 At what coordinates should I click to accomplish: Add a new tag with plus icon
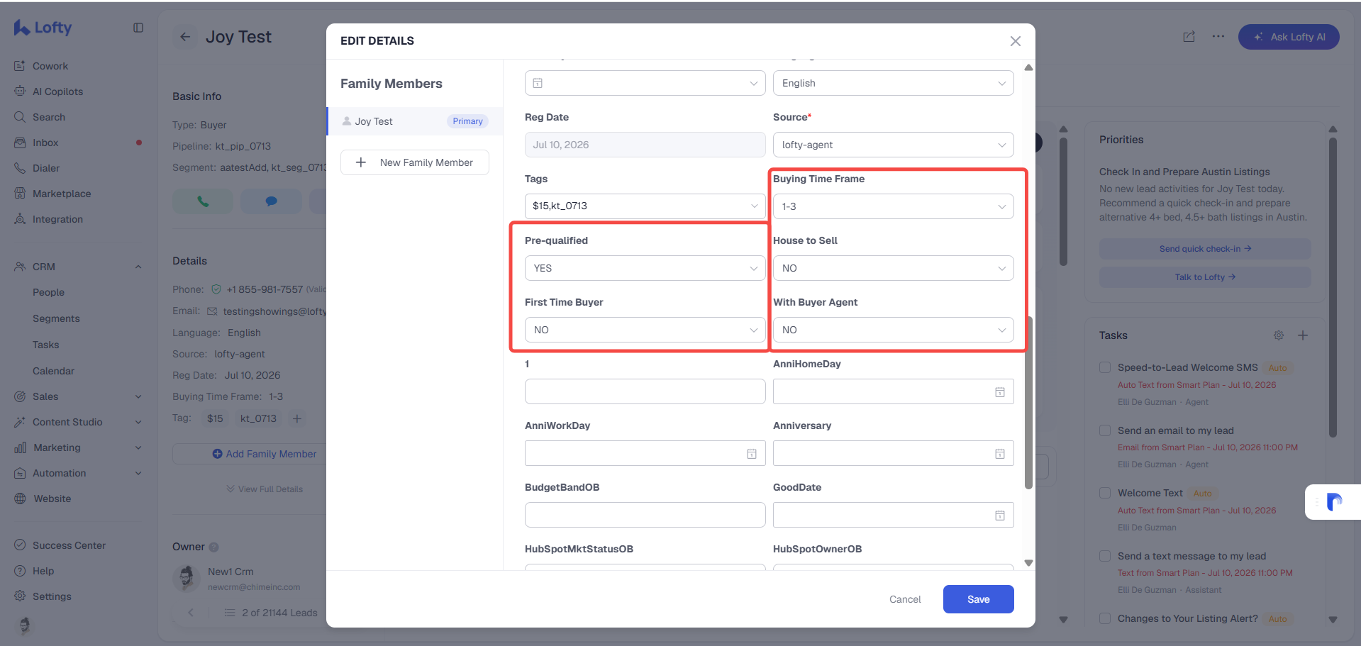(x=297, y=418)
